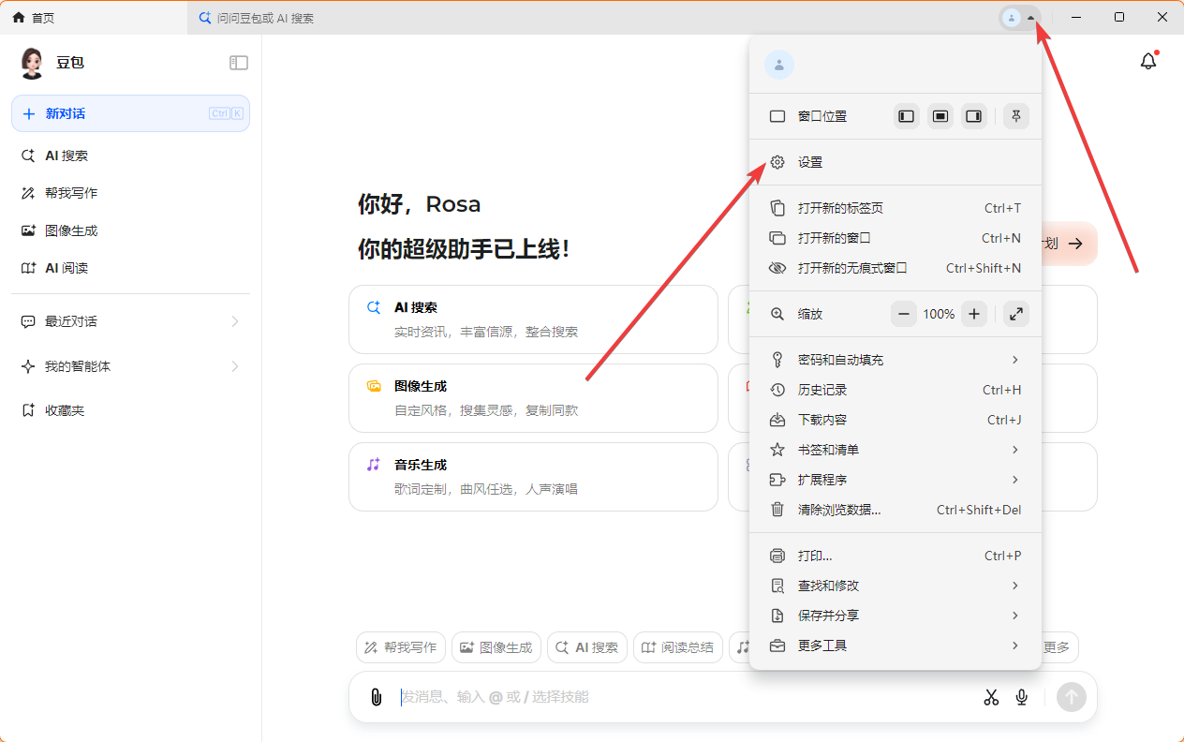Expand the 查找和修改 submenu
The height and width of the screenshot is (742, 1184).
point(895,586)
